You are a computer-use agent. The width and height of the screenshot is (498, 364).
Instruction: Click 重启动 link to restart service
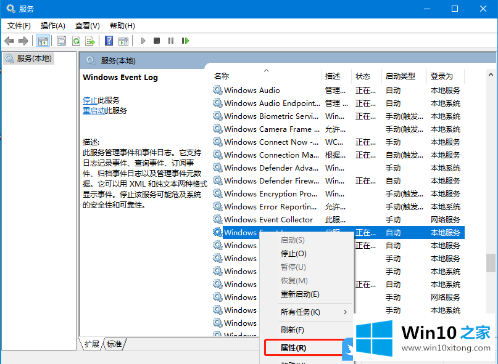94,111
